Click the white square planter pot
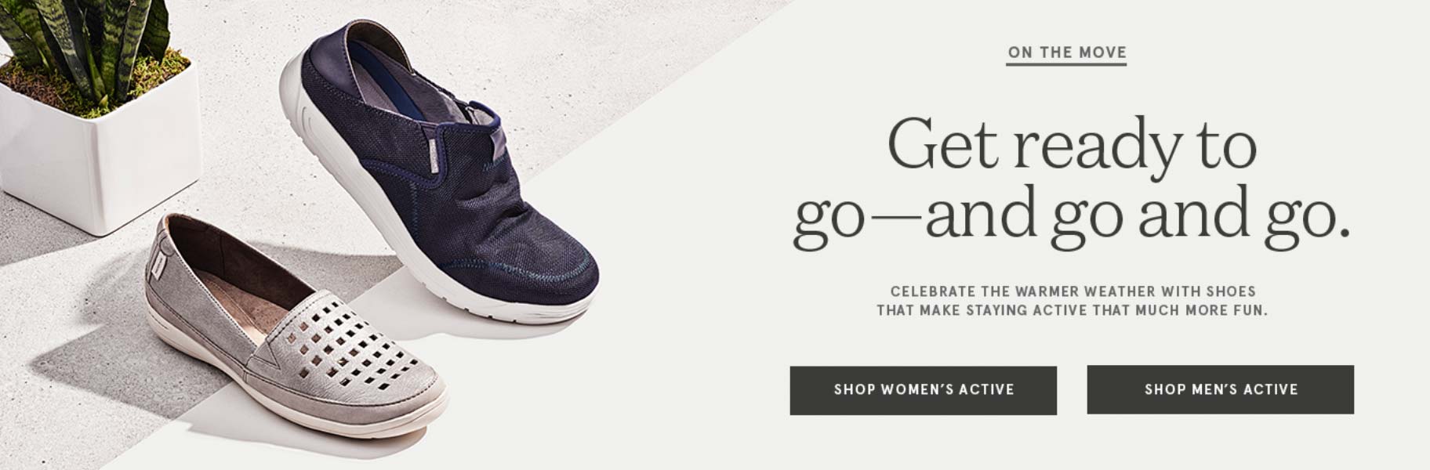Viewport: 1430px width, 470px height. pyautogui.click(x=102, y=157)
